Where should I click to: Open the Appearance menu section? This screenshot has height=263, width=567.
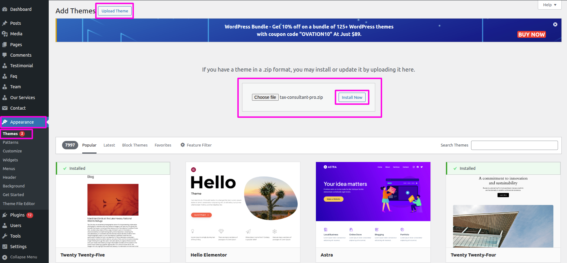[22, 122]
